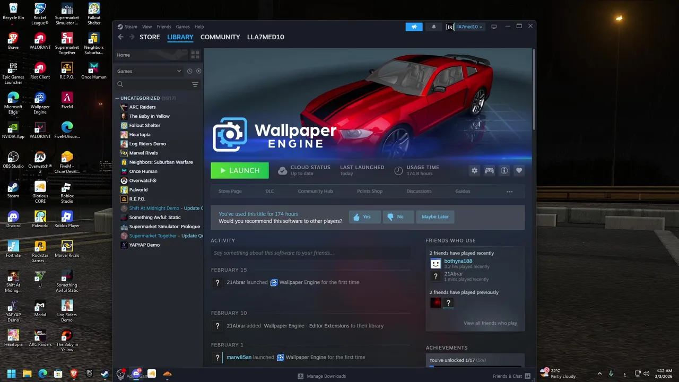The width and height of the screenshot is (679, 382).
Task: Open cloud status icon
Action: click(283, 170)
